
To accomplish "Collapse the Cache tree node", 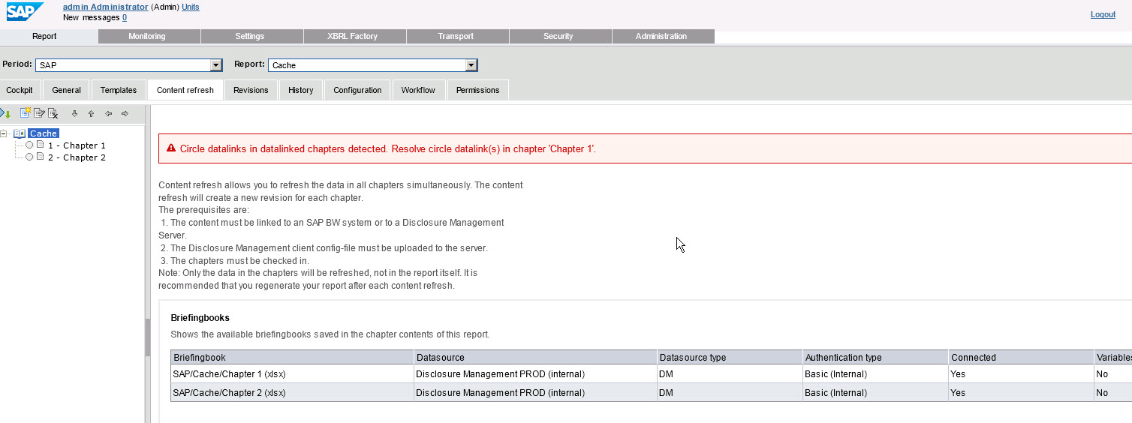I will tap(4, 133).
